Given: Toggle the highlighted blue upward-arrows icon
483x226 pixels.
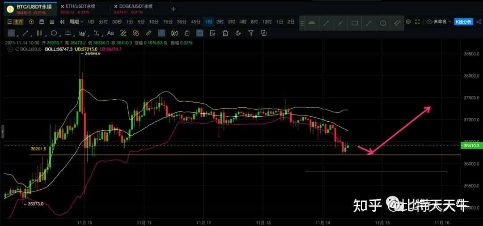Looking at the screenshot, I should [x=162, y=33].
